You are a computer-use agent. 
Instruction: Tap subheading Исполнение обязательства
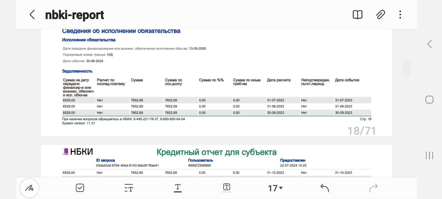89,40
